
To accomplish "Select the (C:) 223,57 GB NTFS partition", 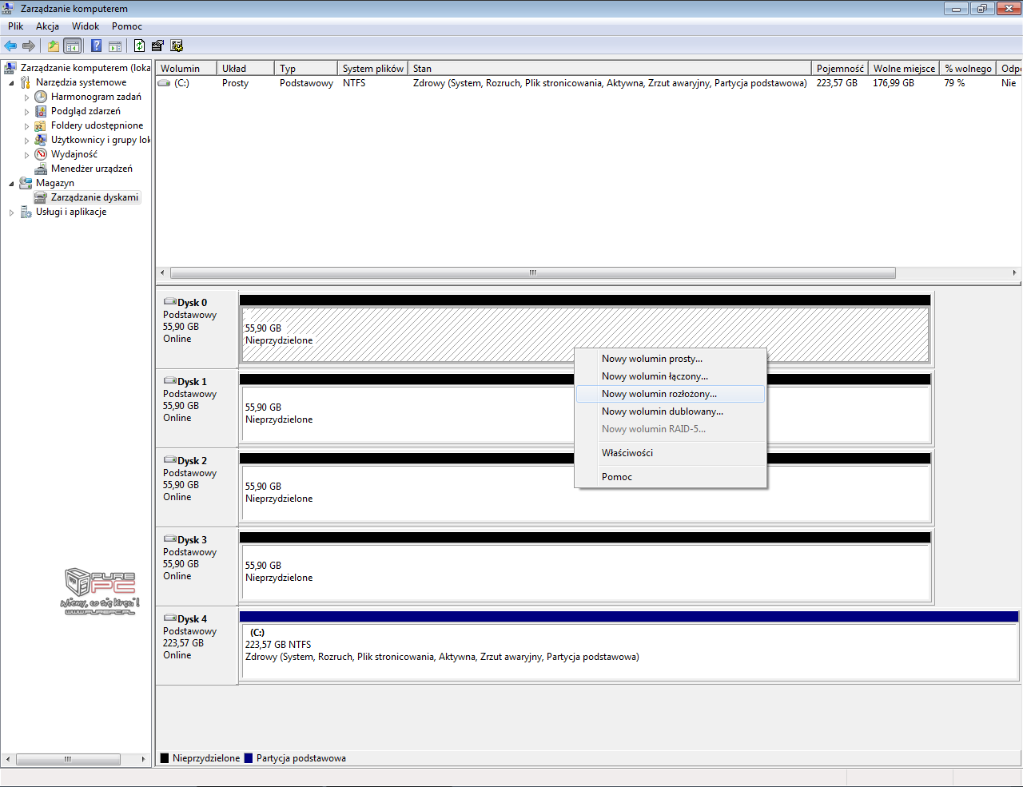I will (x=630, y=651).
